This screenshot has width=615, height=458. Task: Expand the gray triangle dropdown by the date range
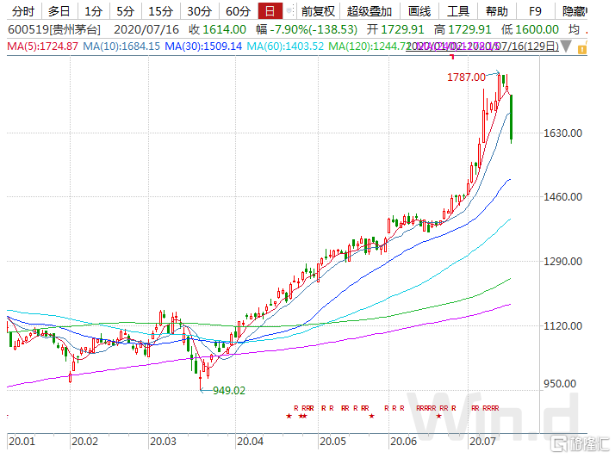click(x=566, y=46)
